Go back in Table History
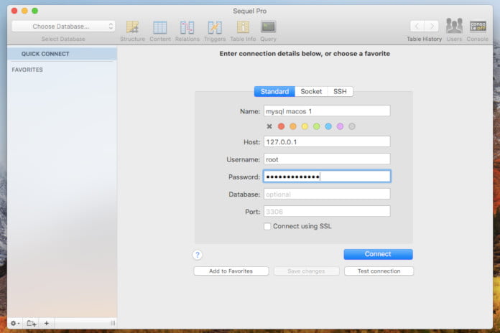The image size is (500, 333). [x=417, y=26]
